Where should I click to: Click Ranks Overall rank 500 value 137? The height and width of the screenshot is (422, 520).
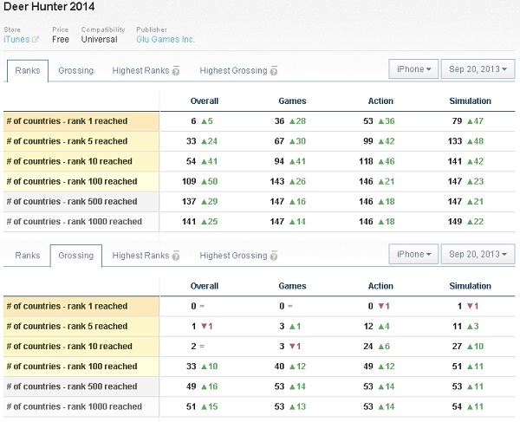[x=189, y=201]
